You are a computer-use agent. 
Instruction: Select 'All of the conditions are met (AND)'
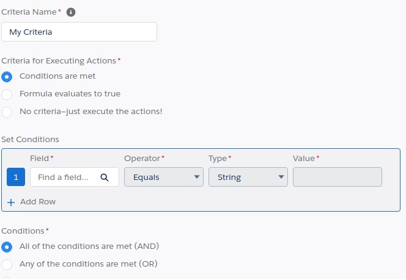7,246
